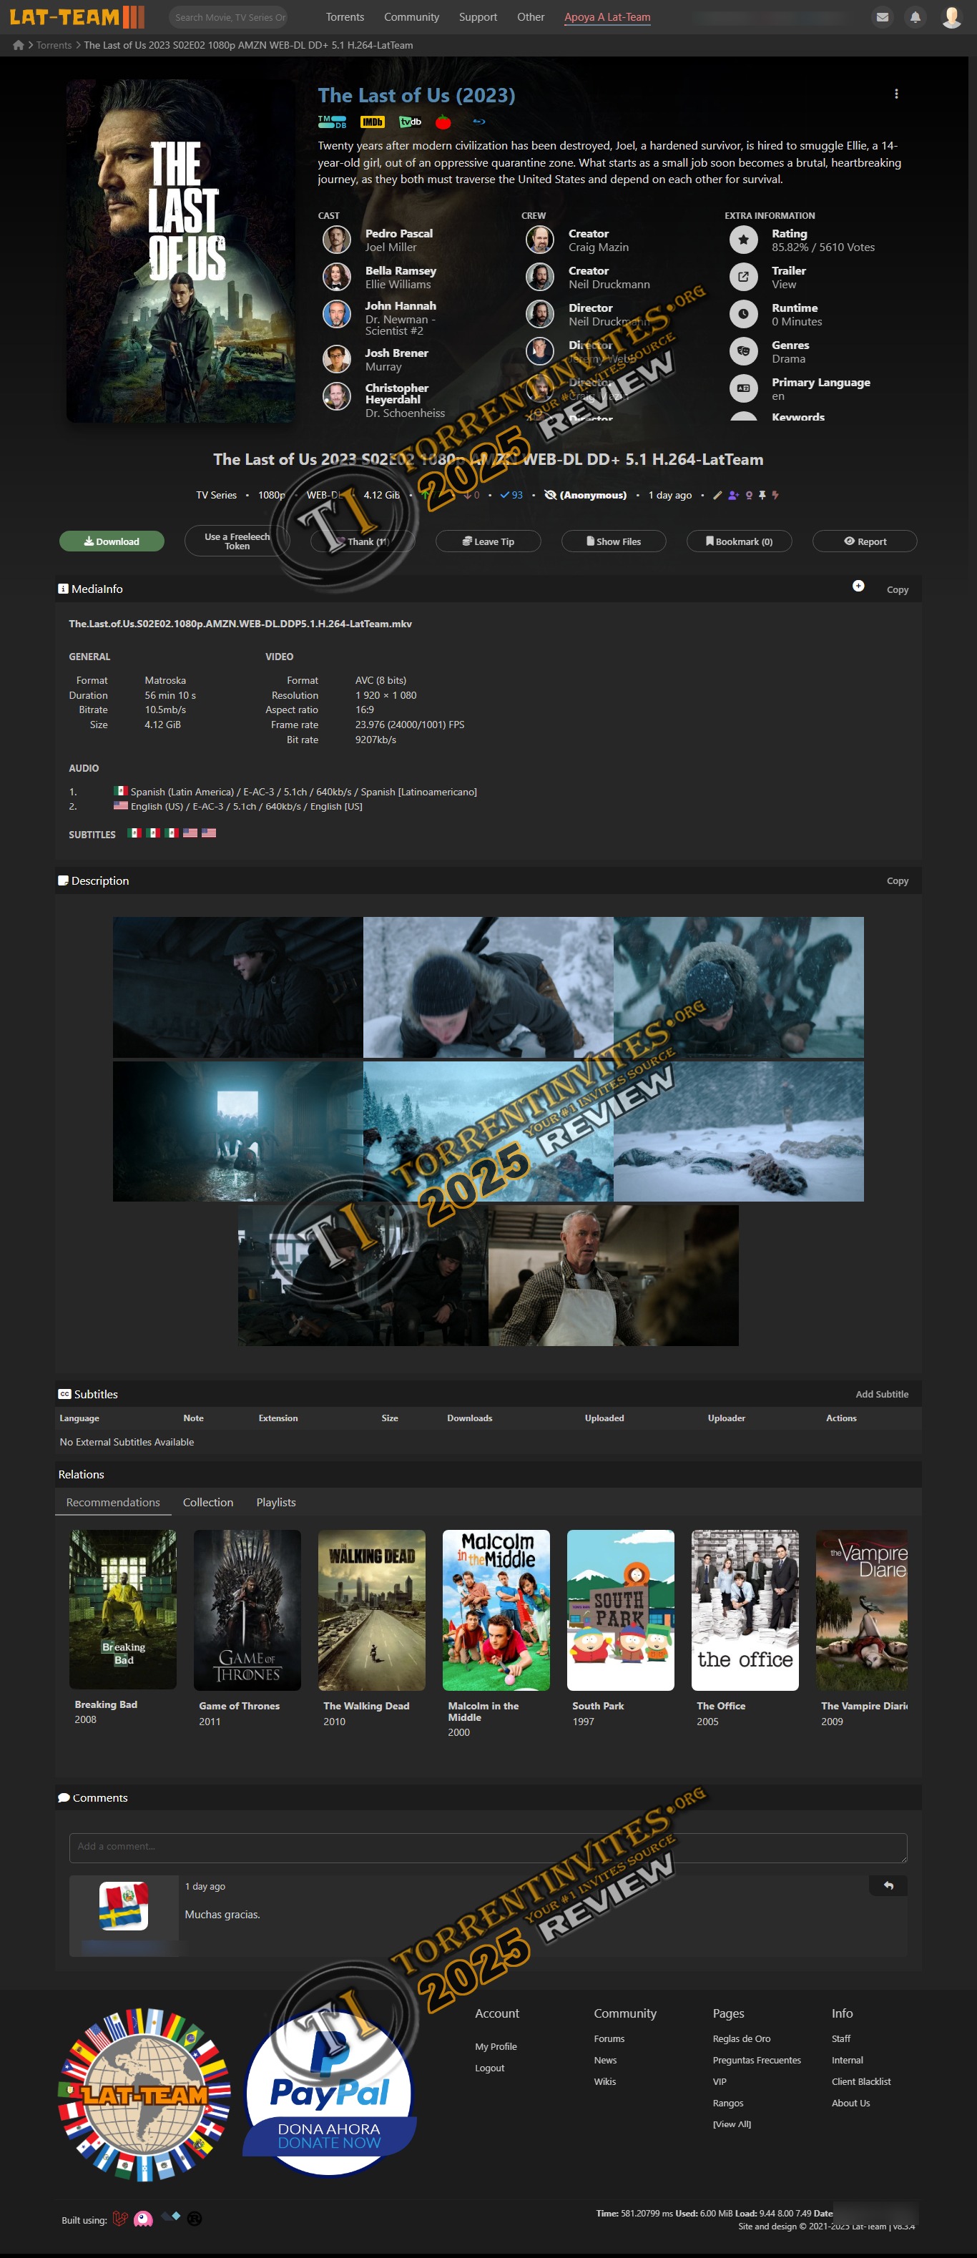Click the TMDB badge icon
This screenshot has height=2258, width=977.
pyautogui.click(x=331, y=122)
